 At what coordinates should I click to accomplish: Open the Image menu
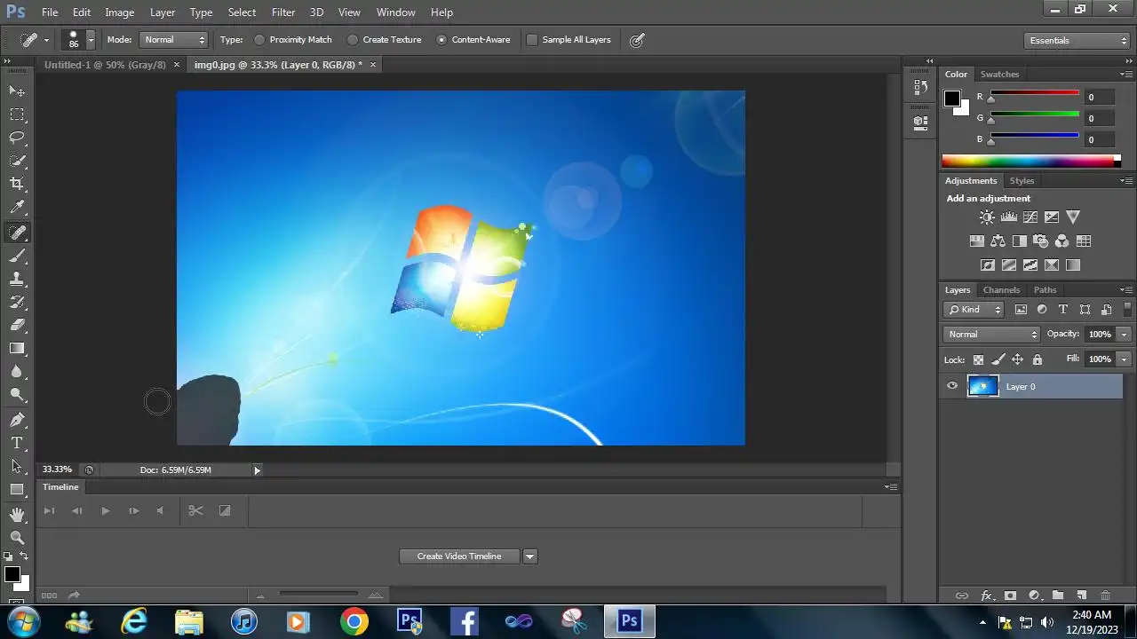[x=119, y=12]
